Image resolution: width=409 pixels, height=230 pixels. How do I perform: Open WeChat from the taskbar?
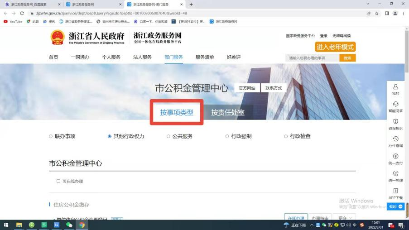coord(69,225)
